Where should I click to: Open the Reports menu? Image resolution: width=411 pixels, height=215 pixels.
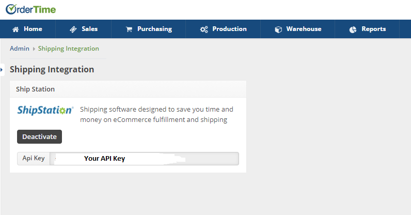coord(367,29)
